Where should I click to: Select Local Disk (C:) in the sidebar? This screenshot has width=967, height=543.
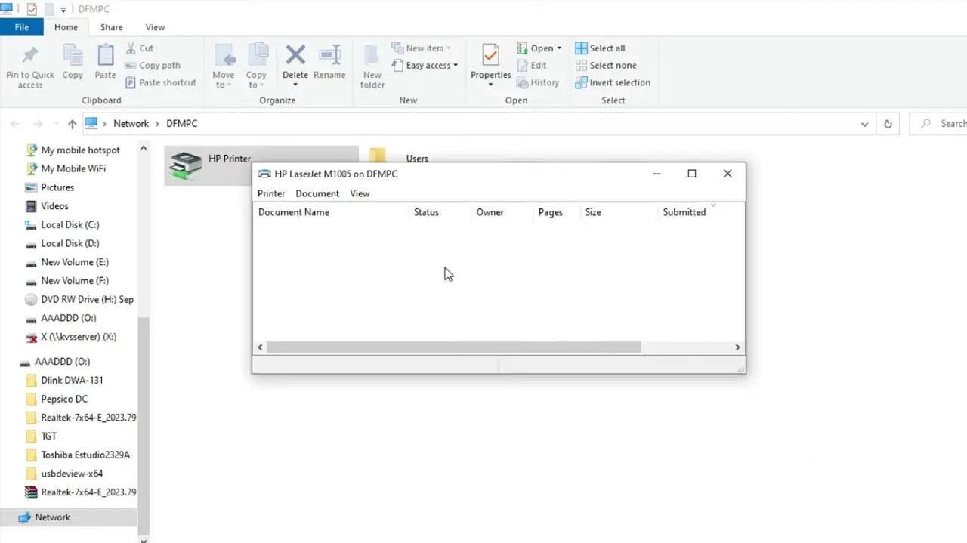point(70,224)
